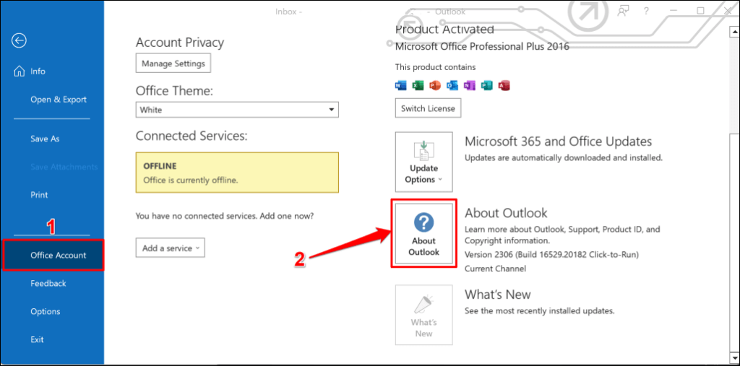740x366 pixels.
Task: Click the Outlook product icon
Action: pyautogui.click(x=452, y=85)
